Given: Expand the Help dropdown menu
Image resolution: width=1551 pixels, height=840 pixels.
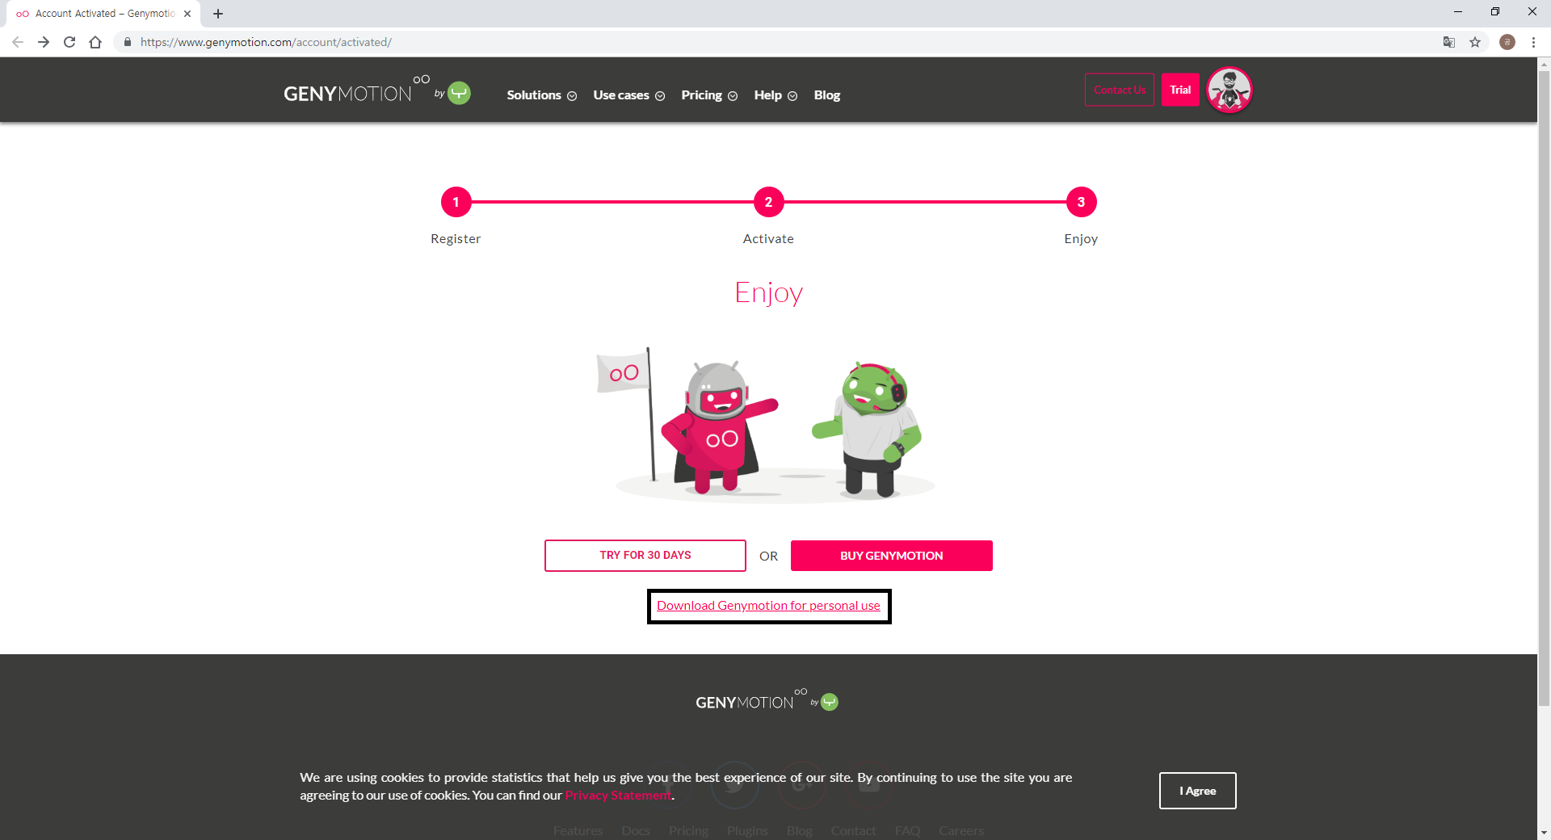Looking at the screenshot, I should [775, 95].
